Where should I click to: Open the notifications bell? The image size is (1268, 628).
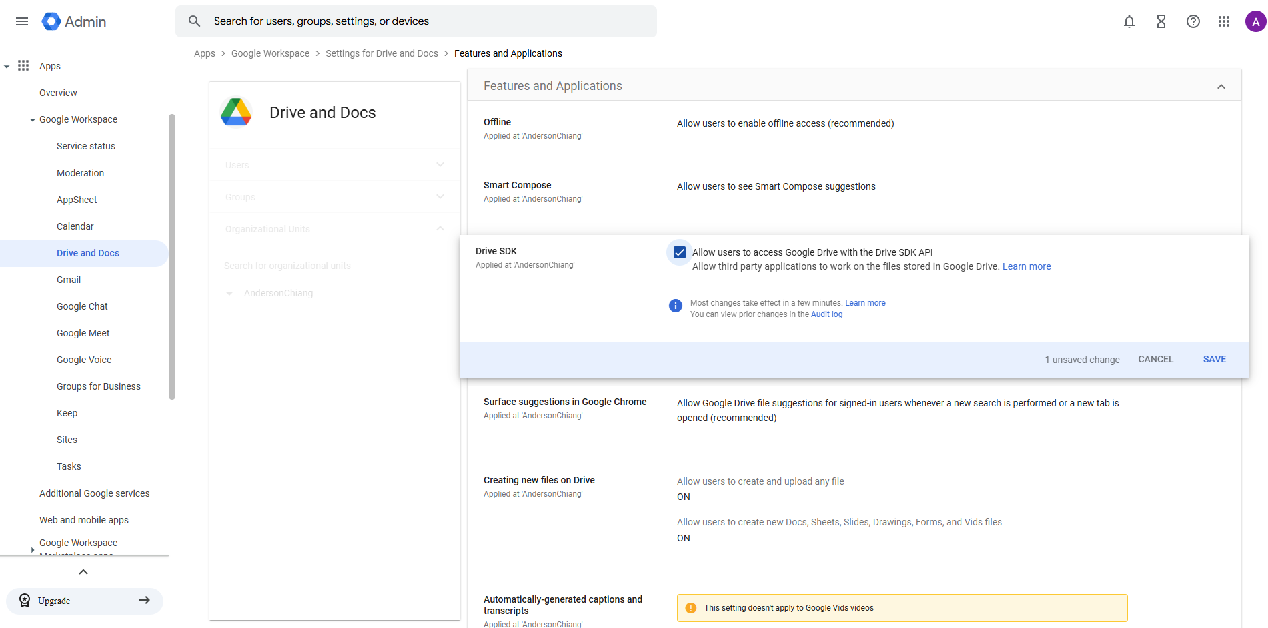point(1129,21)
